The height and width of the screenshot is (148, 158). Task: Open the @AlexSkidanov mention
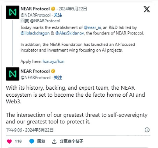point(70,33)
